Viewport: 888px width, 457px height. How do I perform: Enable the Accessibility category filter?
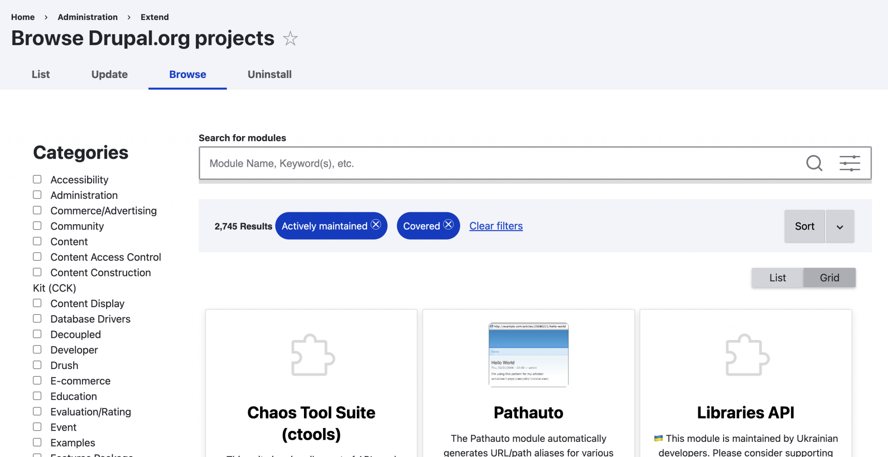37,179
